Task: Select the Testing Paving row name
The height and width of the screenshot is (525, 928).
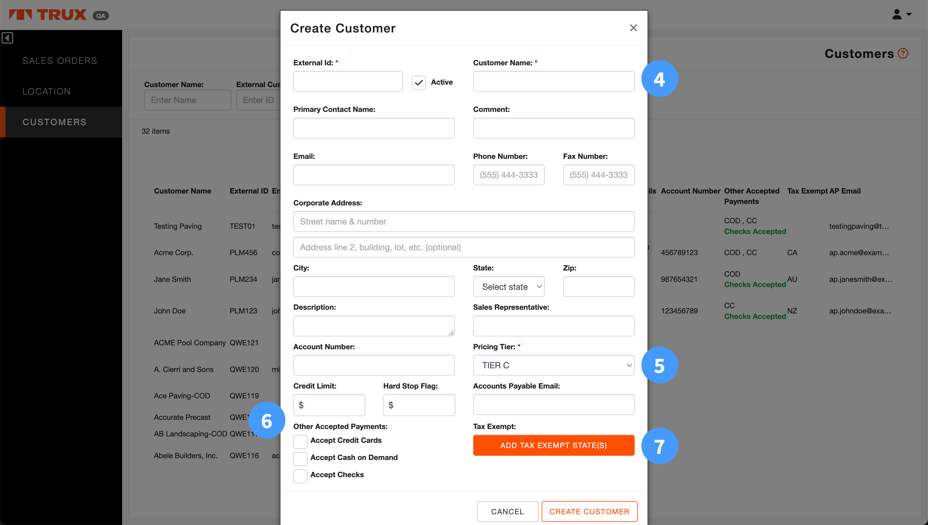Action: 177,226
